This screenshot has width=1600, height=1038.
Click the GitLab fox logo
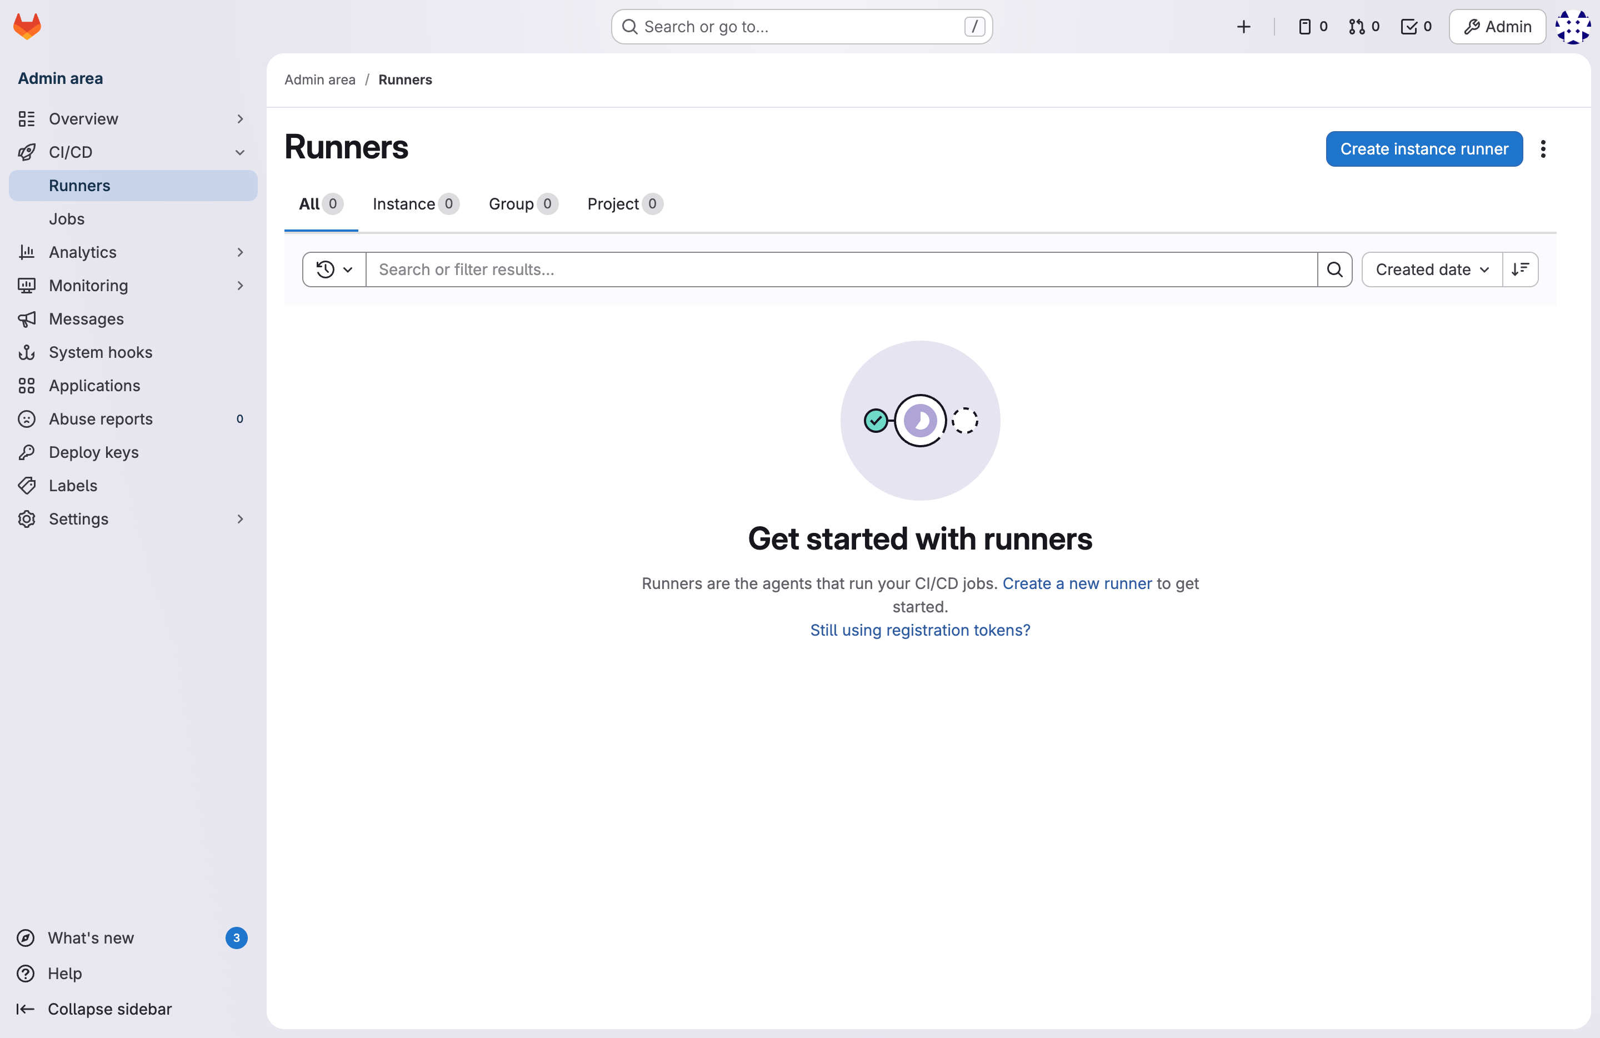pyautogui.click(x=27, y=26)
